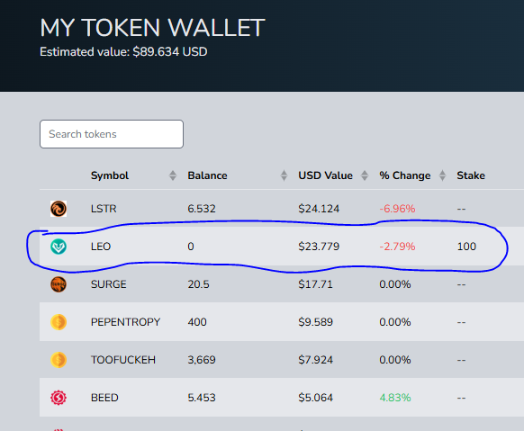The height and width of the screenshot is (431, 524).
Task: Select the SURGE symbol text
Action: click(109, 284)
